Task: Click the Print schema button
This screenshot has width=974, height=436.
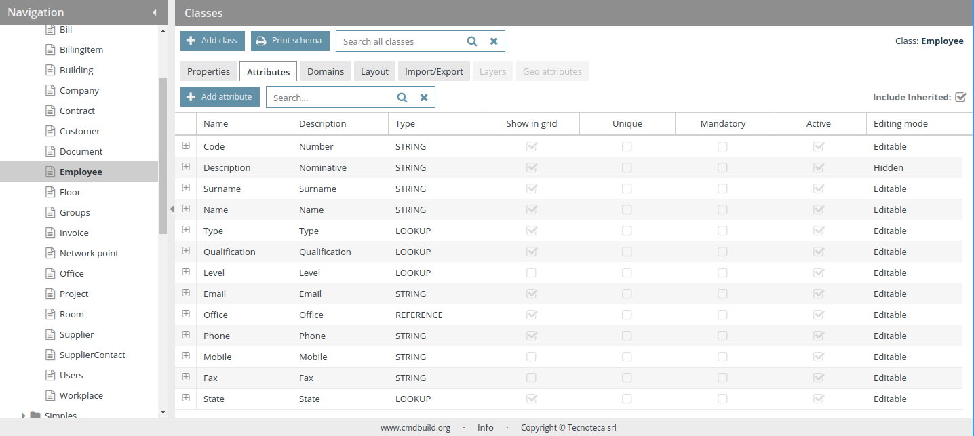Action: click(x=290, y=41)
